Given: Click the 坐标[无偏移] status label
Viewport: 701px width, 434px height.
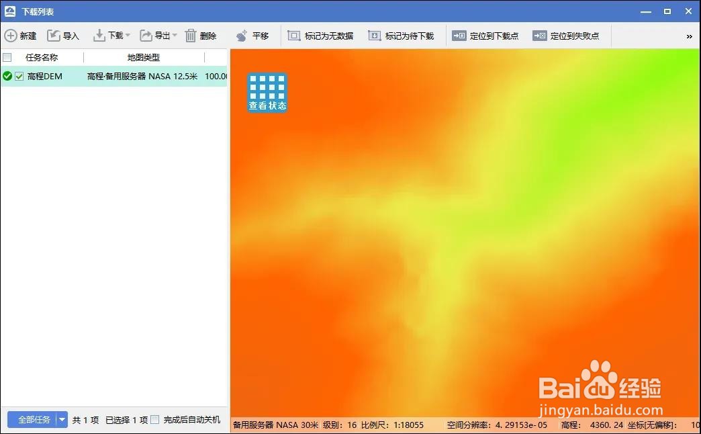Looking at the screenshot, I should click(x=652, y=425).
